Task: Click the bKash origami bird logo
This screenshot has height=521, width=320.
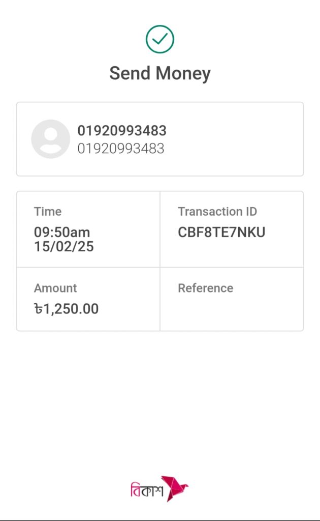Action: pos(174,489)
